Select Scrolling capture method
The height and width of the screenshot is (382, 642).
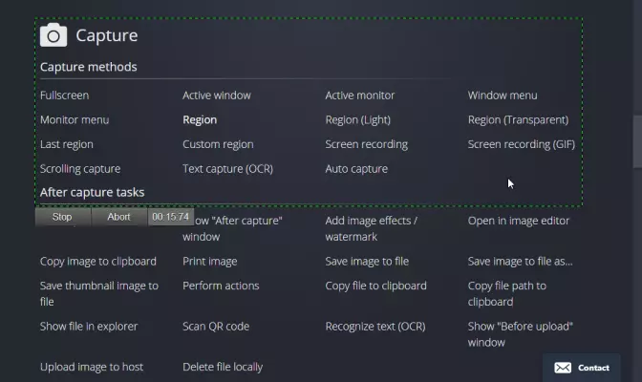[80, 169]
